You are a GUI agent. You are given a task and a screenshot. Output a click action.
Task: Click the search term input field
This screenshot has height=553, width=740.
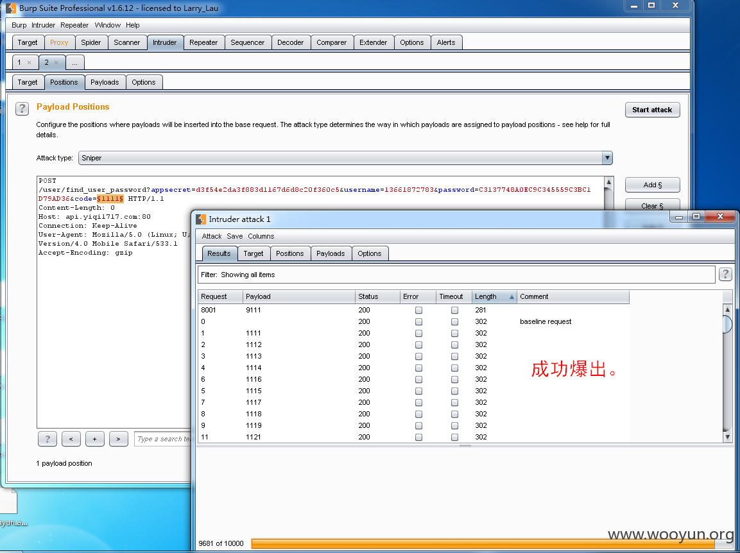162,439
